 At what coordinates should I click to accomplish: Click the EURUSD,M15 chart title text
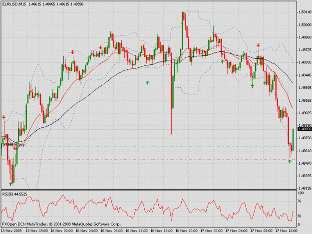tap(14, 4)
